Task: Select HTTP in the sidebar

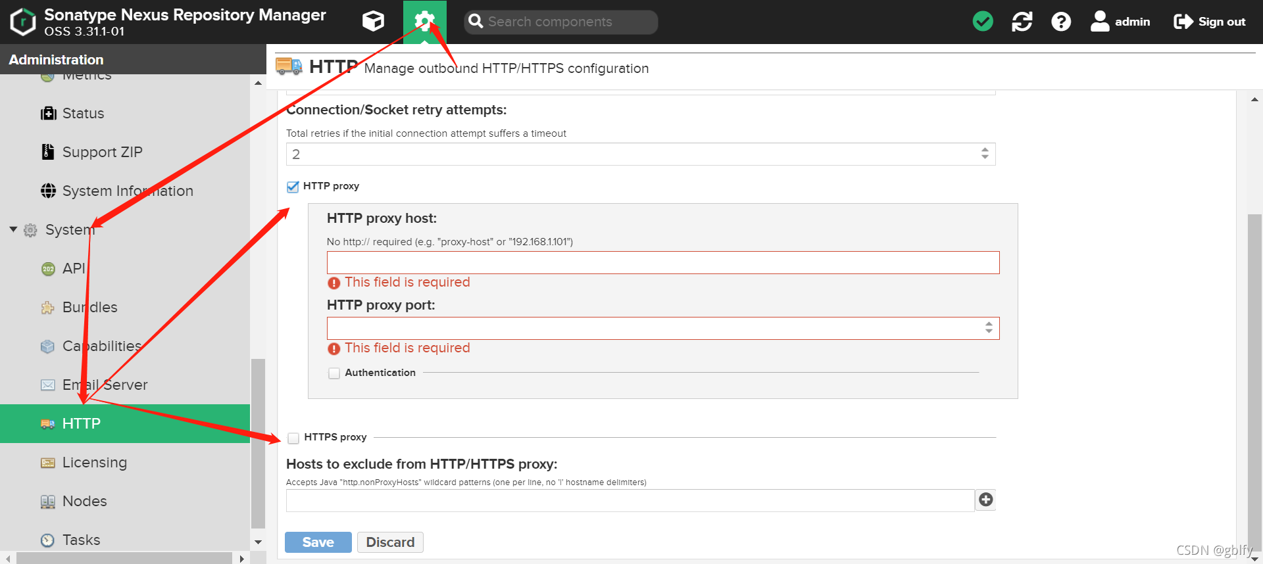Action: (x=125, y=424)
